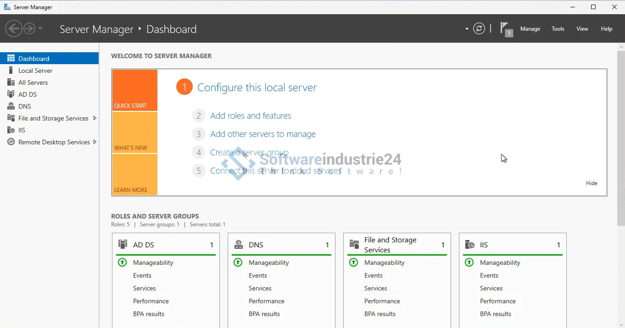Select the WHAT'S NEW orange tile
The height and width of the screenshot is (328, 625).
click(x=134, y=132)
